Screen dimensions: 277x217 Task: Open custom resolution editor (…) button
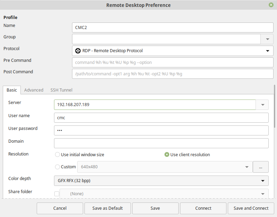pyautogui.click(x=261, y=167)
